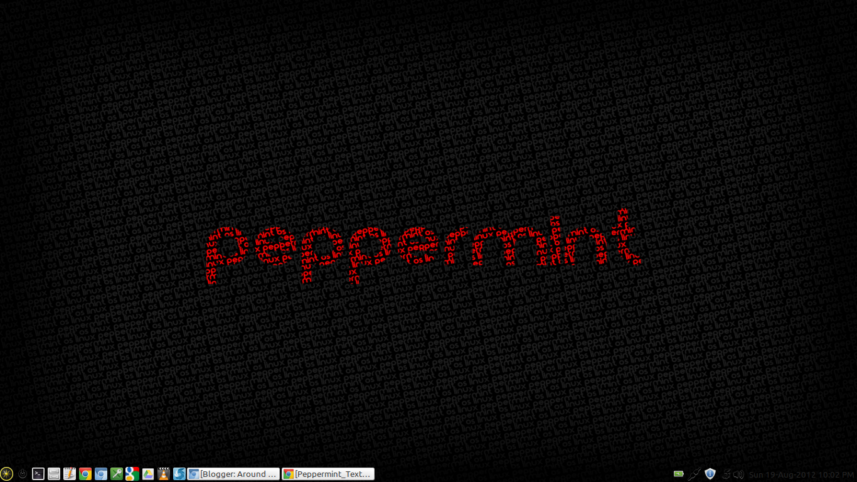Screen dimensions: 857x482
Task: Click the tray sync swirl icon
Action: pos(727,474)
